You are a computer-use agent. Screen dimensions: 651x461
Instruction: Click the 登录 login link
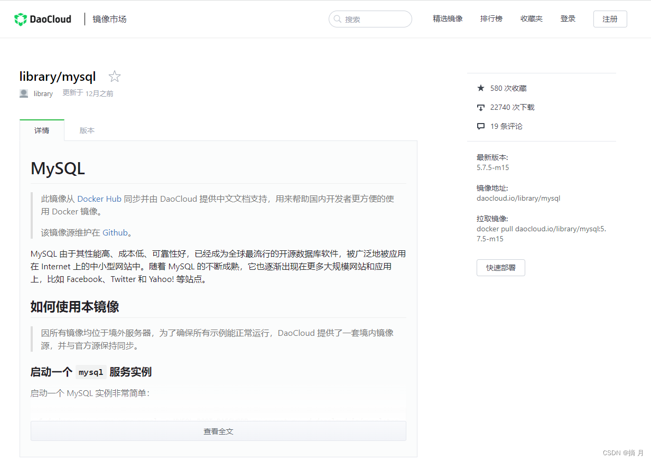click(568, 18)
